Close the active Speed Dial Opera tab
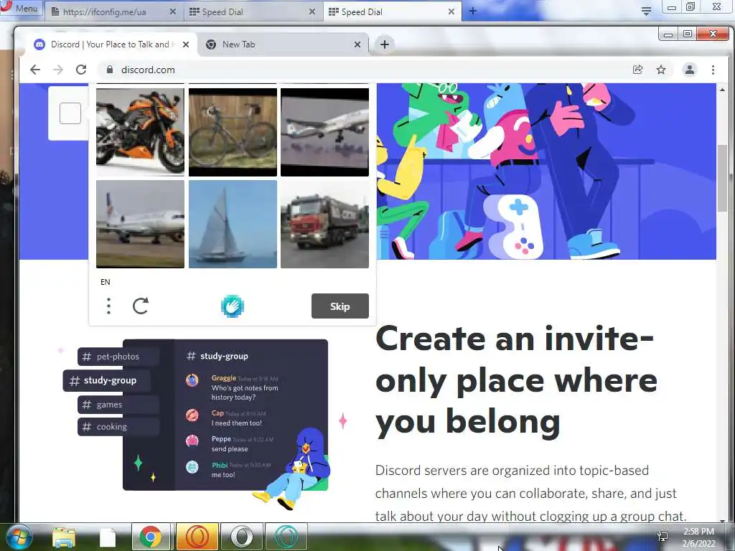 click(x=451, y=11)
